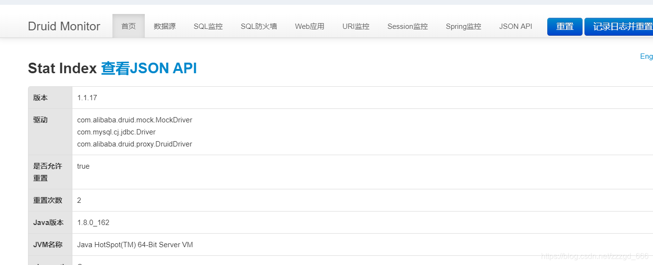Switch to the SQL监控 tab
Image resolution: width=653 pixels, height=265 pixels.
(208, 26)
